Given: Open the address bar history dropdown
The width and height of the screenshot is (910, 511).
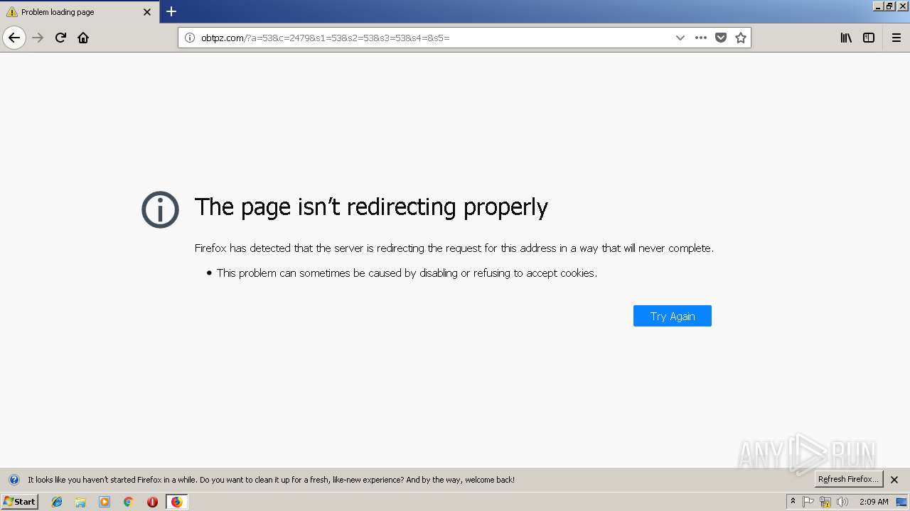Looking at the screenshot, I should pos(680,38).
